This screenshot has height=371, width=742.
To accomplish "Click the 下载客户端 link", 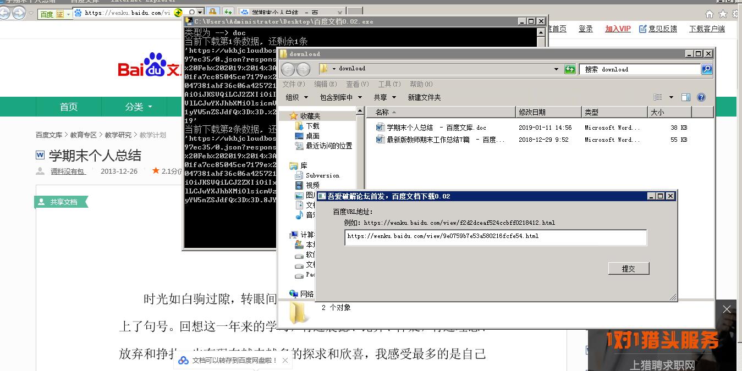I will pos(707,29).
